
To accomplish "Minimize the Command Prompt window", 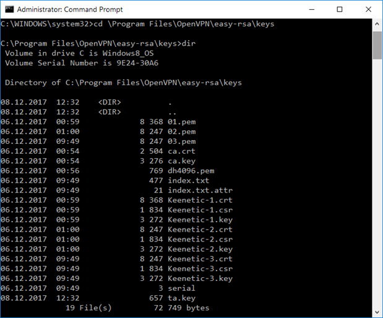I will point(311,10).
